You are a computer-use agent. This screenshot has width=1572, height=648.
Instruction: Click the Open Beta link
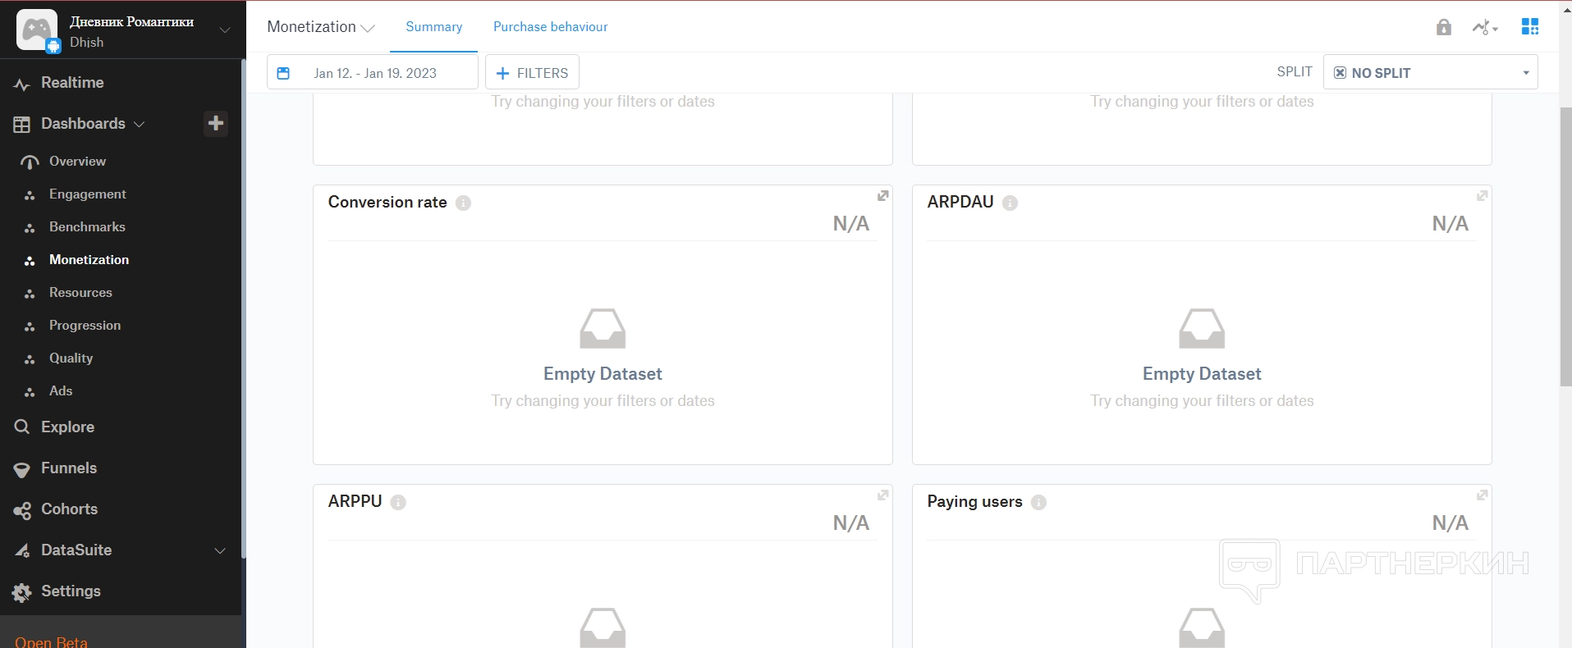click(51, 641)
